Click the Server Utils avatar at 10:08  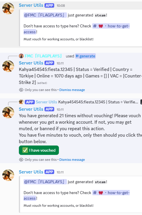[8, 8]
